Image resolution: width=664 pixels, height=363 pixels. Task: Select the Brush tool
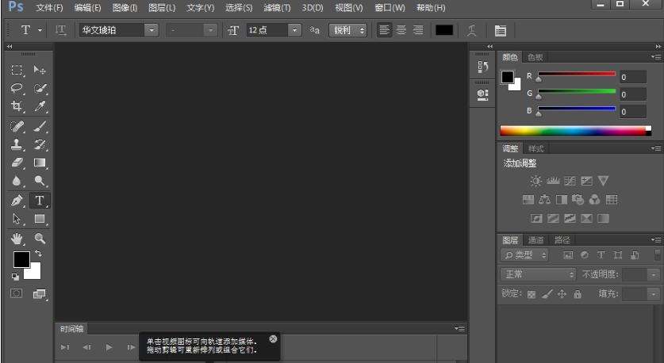(x=40, y=126)
